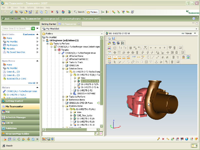200x150 pixels.
Task: Collapse the Ed Engineer (ed) Inbox node
Action: pyautogui.click(x=43, y=40)
